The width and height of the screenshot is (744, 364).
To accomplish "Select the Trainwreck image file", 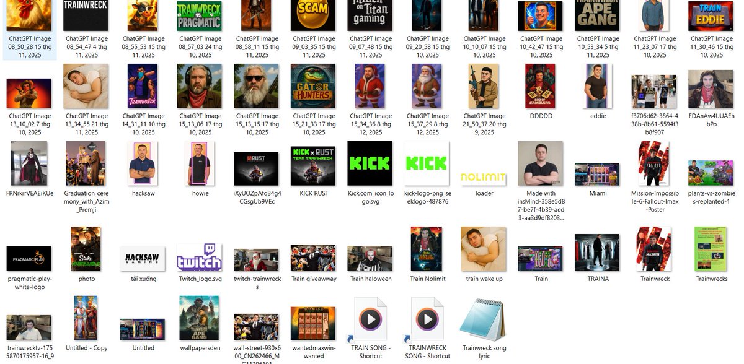I will pos(655,249).
